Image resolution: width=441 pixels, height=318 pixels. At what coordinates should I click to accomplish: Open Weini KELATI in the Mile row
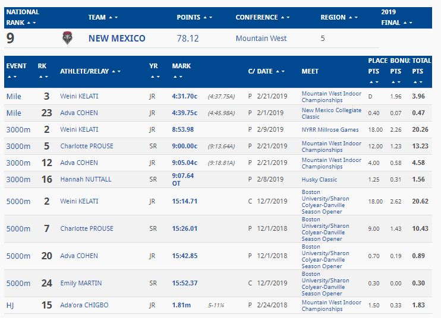tap(79, 96)
